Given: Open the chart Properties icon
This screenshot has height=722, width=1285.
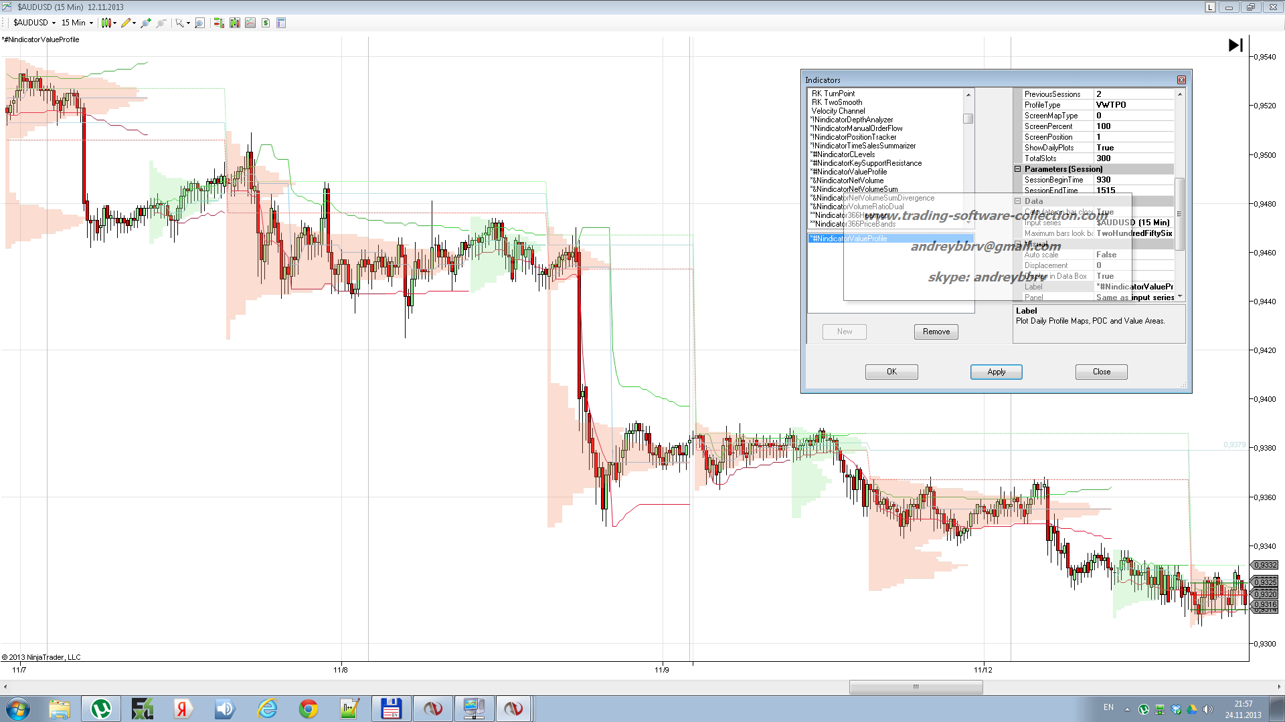Looking at the screenshot, I should pyautogui.click(x=281, y=23).
